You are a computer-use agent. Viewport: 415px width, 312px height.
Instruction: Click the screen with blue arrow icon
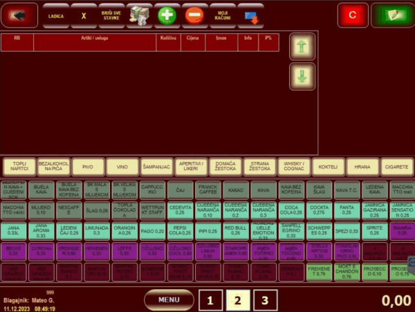251,15
